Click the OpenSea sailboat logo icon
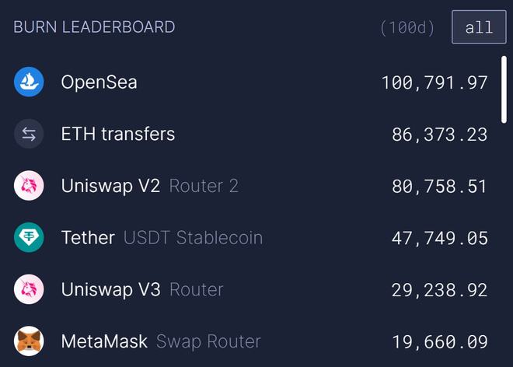 29,82
